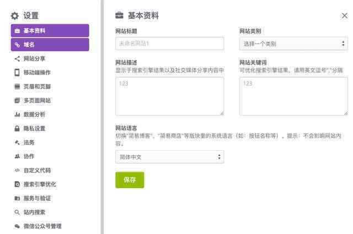Click the bar chart icon beside 数据分析

point(17,114)
